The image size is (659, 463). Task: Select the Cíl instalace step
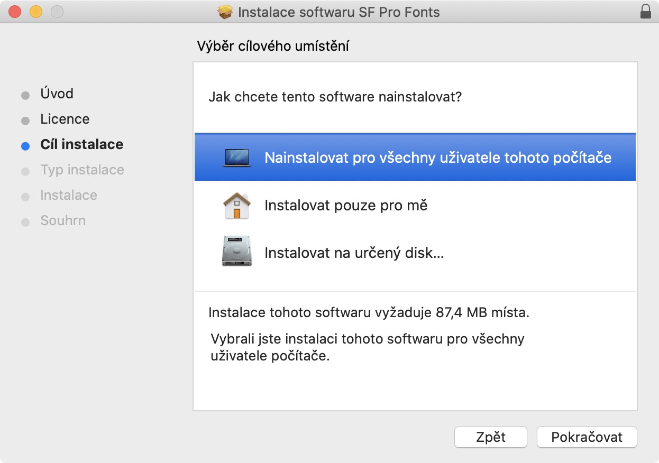coord(82,145)
